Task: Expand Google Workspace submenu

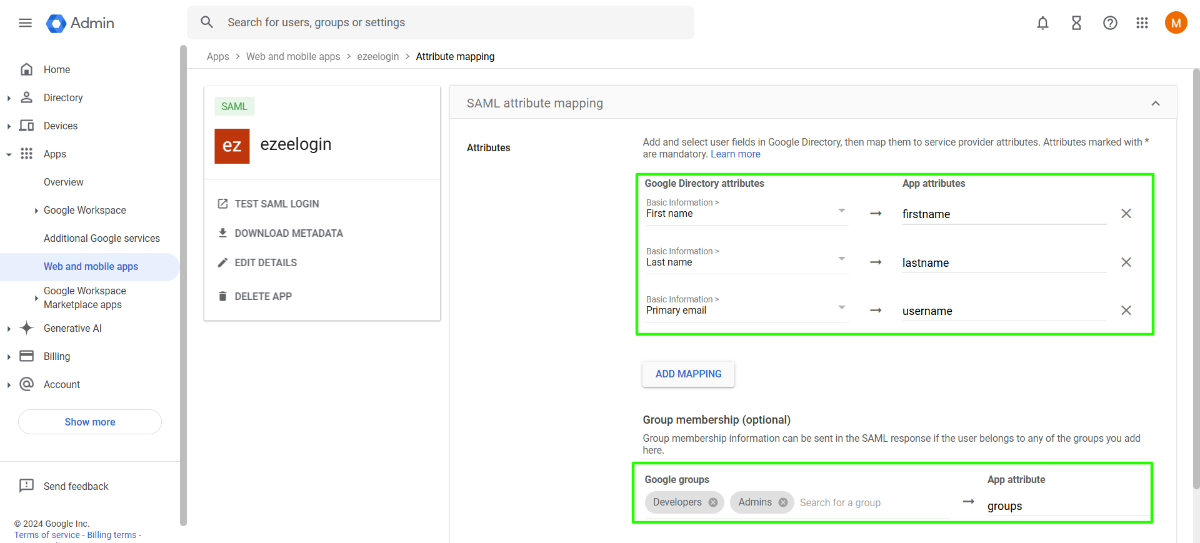Action: pos(36,211)
